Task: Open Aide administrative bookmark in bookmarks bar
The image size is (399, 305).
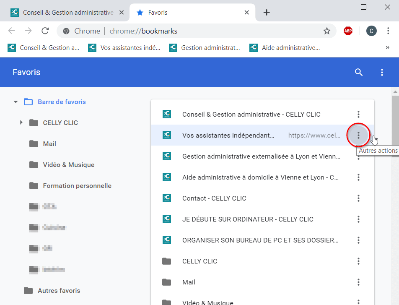Action: click(285, 48)
